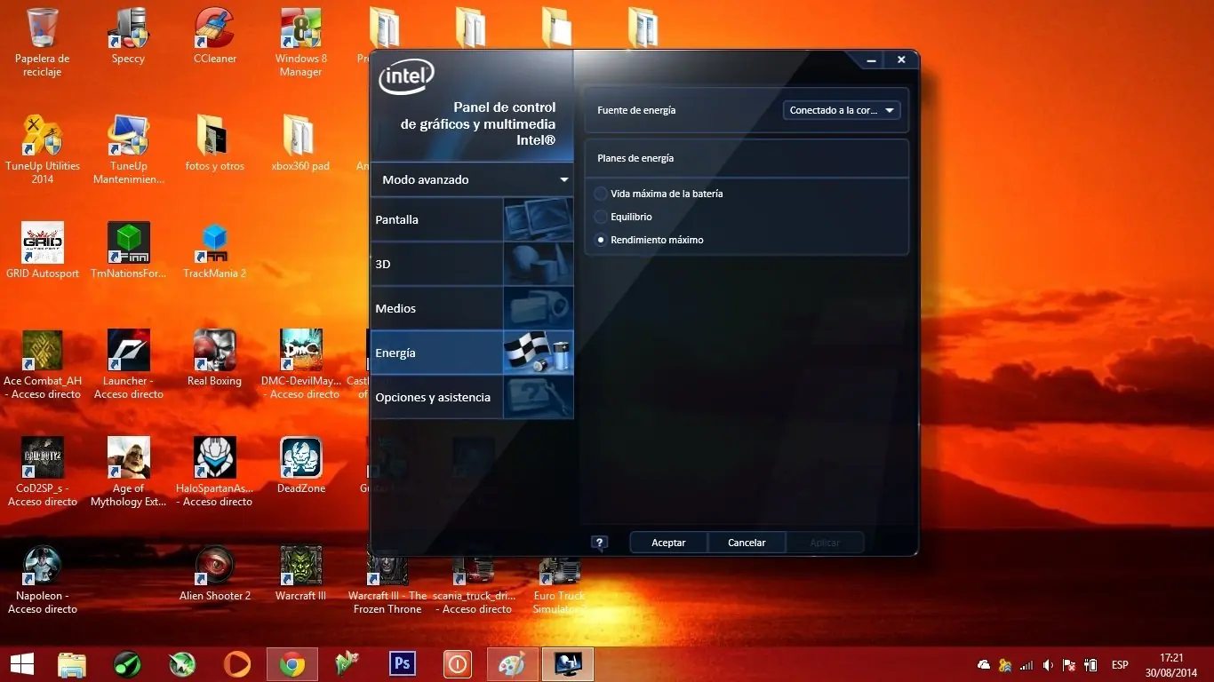Click the Aplicar button
The width and height of the screenshot is (1214, 682).
click(825, 543)
